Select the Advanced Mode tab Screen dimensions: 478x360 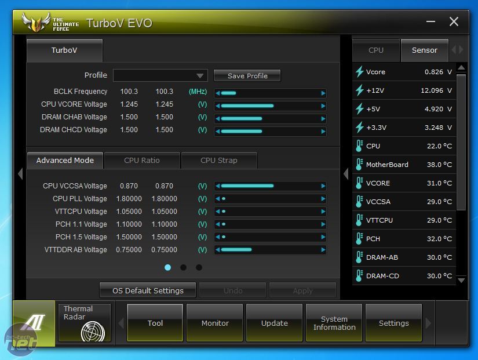coord(65,161)
